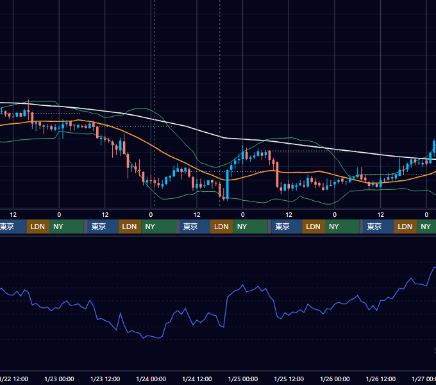Click the NY session block at 1/24 00:00

pyautogui.click(x=158, y=227)
